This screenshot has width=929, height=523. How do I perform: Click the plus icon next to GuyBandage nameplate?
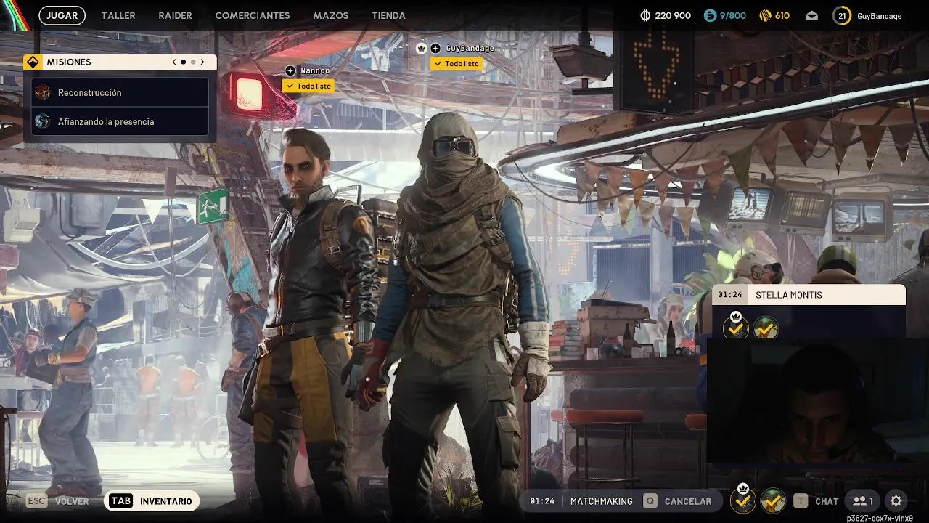435,48
